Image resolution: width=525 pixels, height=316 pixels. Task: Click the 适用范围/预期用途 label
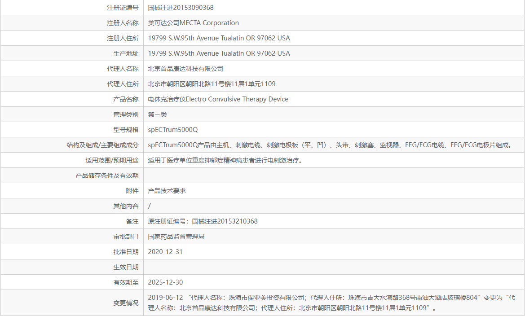tap(112, 160)
